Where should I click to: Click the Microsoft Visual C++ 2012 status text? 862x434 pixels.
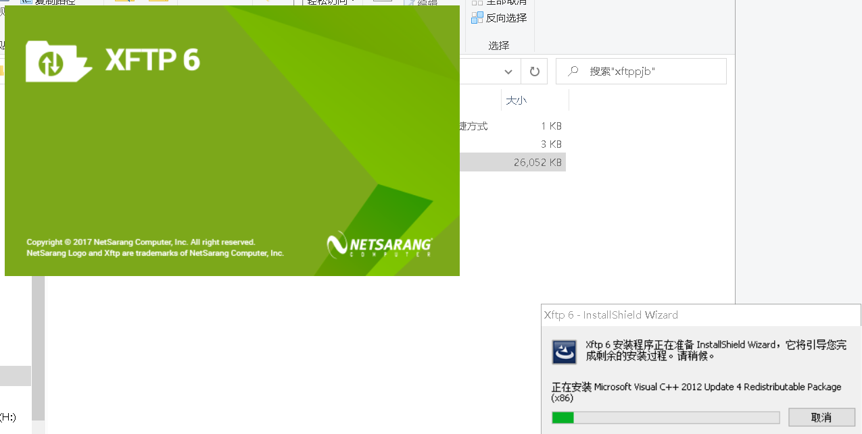(696, 392)
